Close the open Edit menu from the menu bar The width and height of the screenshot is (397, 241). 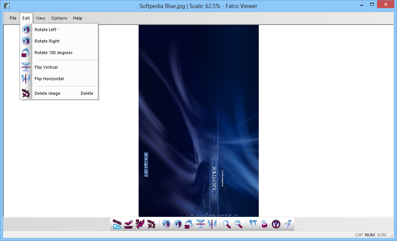point(26,18)
